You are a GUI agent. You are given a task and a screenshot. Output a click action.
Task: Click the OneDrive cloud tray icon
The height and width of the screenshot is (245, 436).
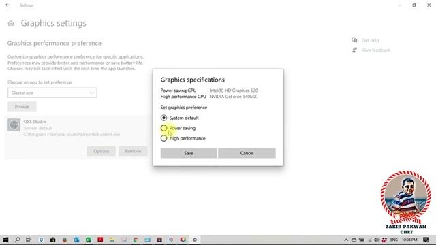coord(354,240)
